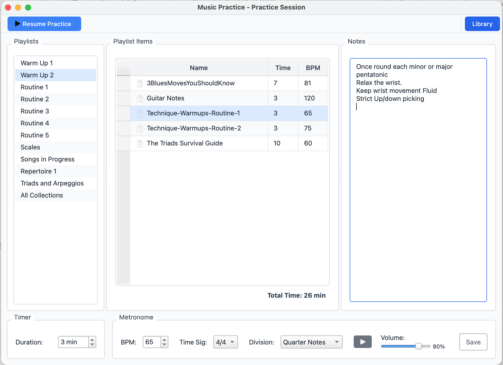Choose the Routine 4 playlist
Image resolution: width=503 pixels, height=365 pixels.
56,123
